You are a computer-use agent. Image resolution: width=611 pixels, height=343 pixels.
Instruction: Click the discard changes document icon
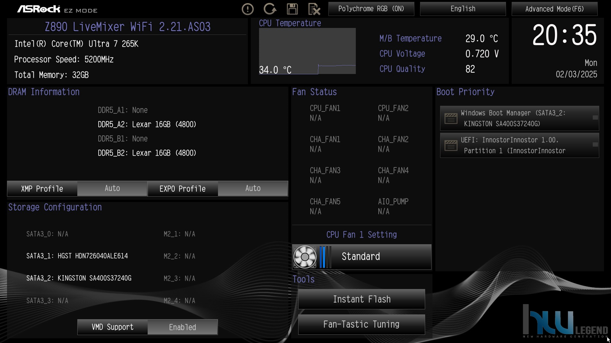(314, 9)
